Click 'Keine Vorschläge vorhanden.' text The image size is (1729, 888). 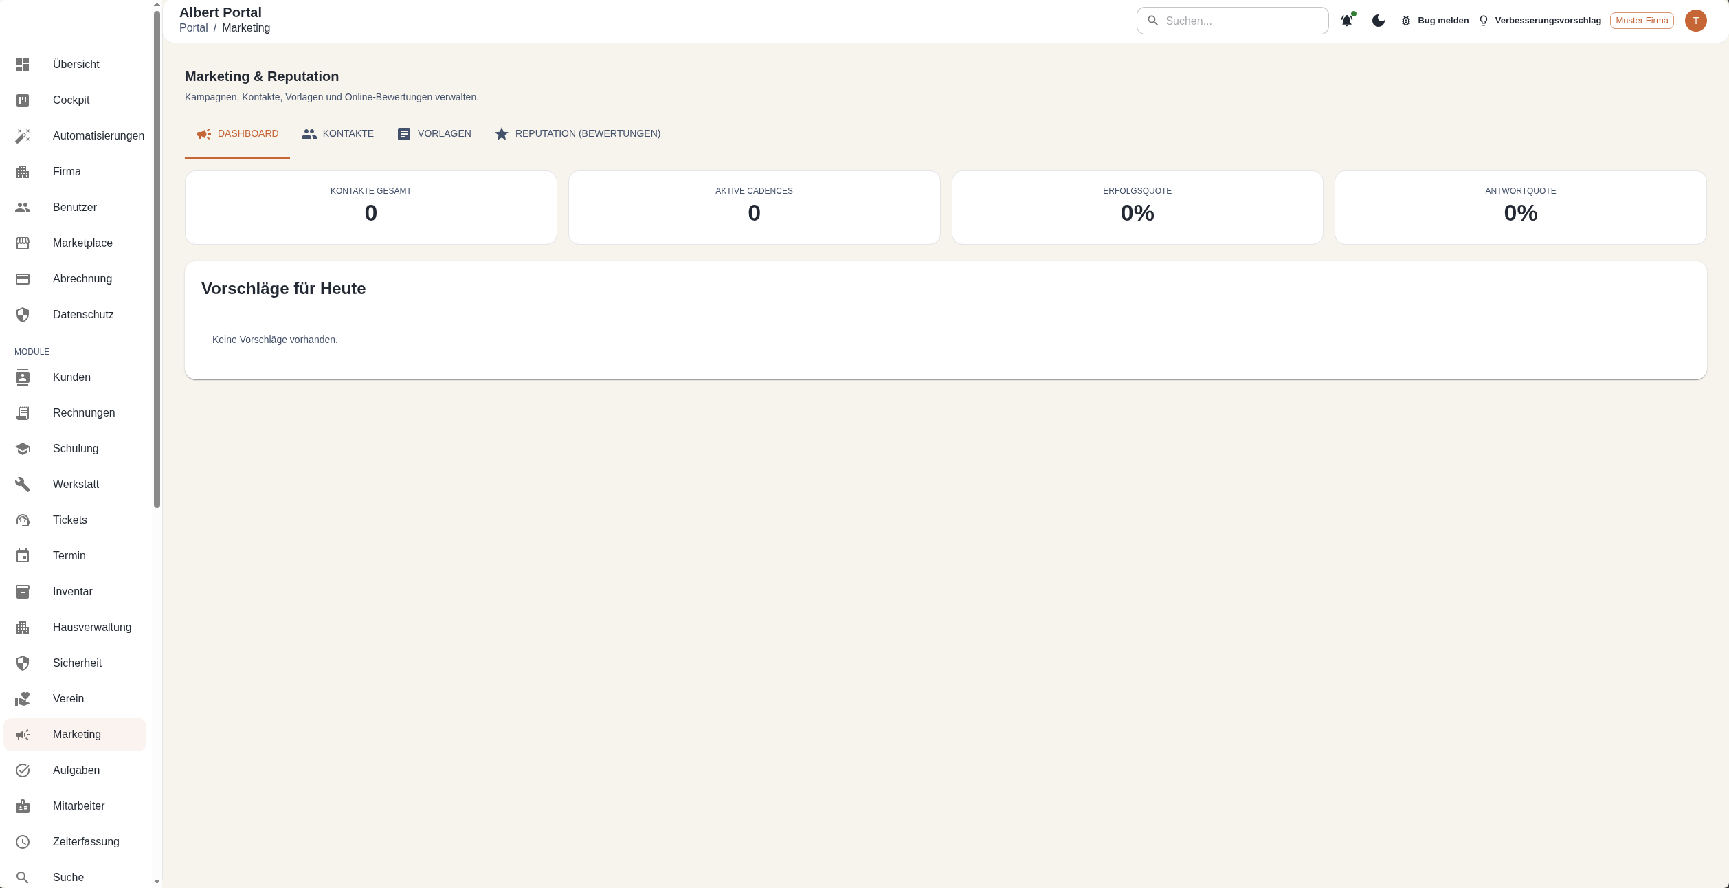[x=275, y=340]
